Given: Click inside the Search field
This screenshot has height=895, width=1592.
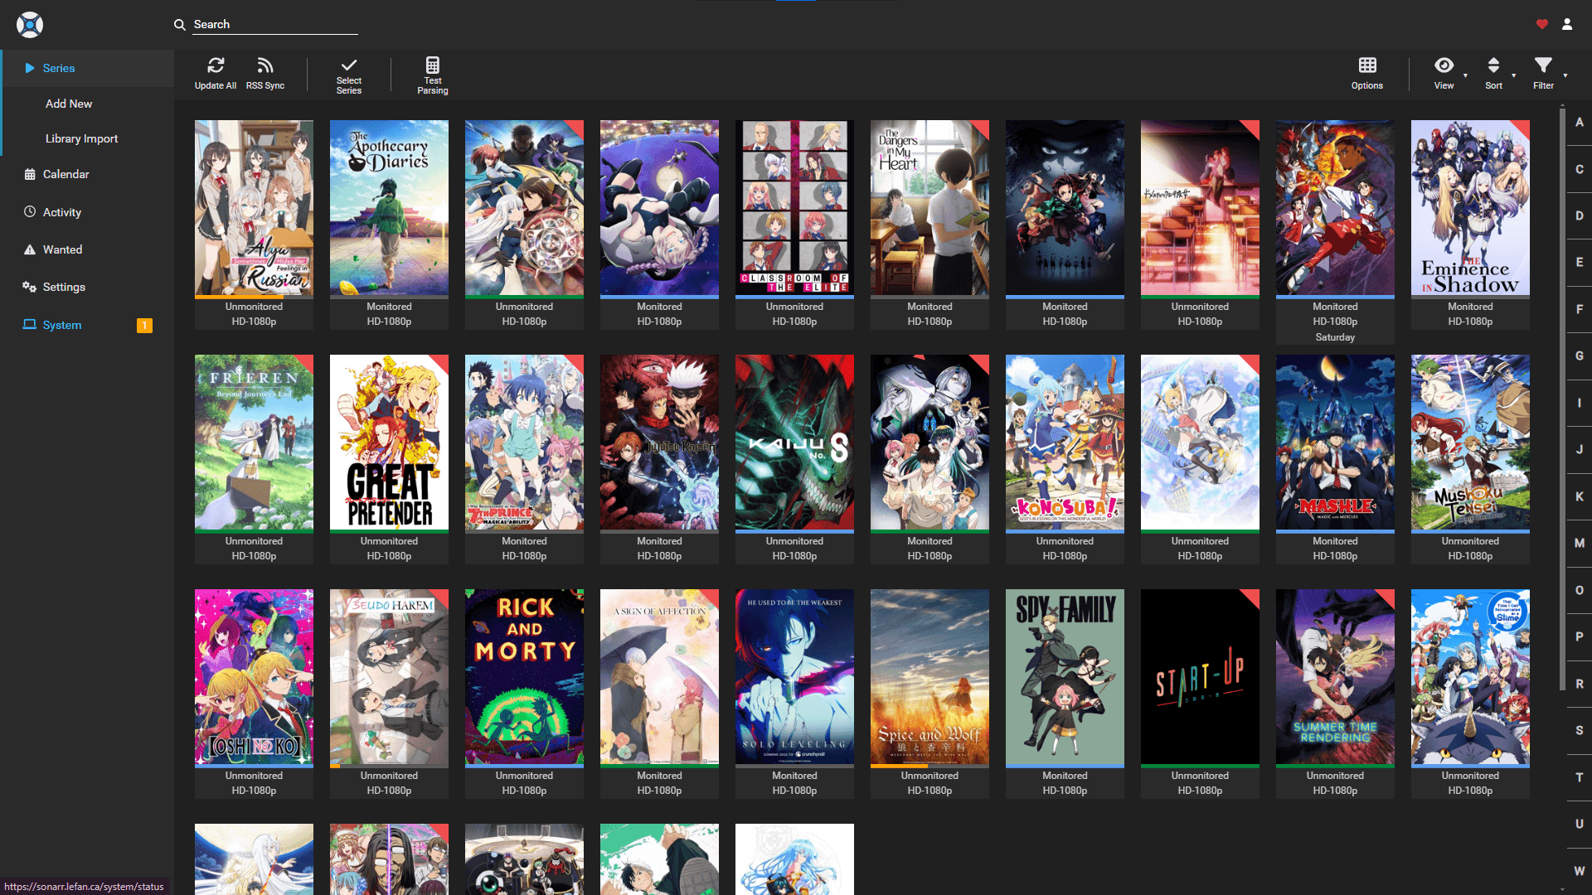Looking at the screenshot, I should point(274,24).
